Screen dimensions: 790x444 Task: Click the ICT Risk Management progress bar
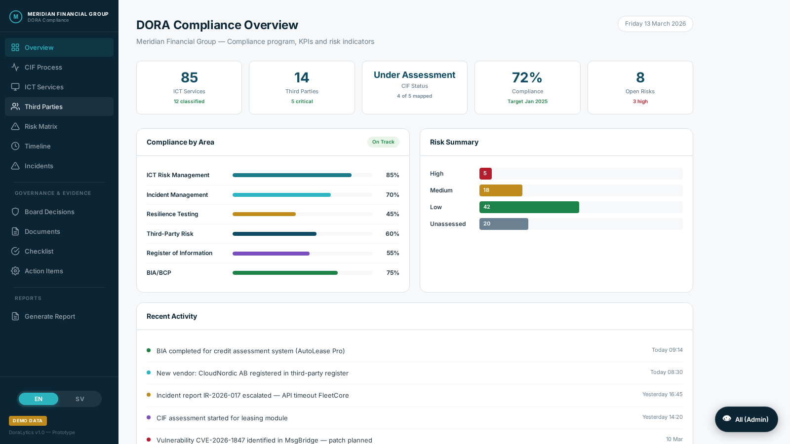coord(302,175)
